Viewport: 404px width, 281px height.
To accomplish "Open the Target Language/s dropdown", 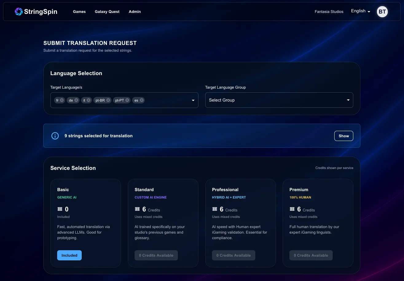I will coord(193,100).
